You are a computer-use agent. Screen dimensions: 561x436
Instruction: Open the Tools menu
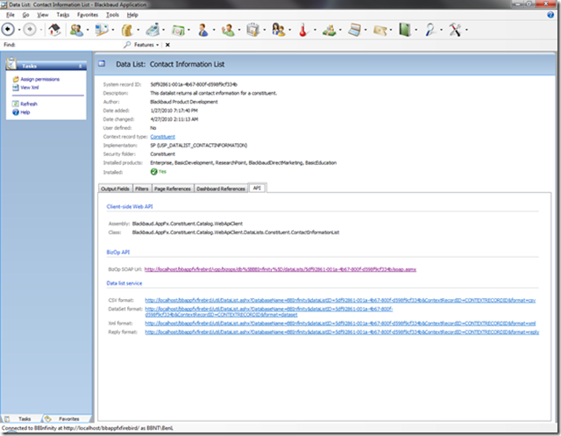point(112,16)
